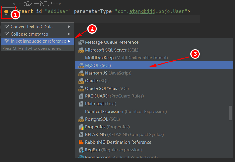Choose Properties (Properties) entry

pos(154,127)
